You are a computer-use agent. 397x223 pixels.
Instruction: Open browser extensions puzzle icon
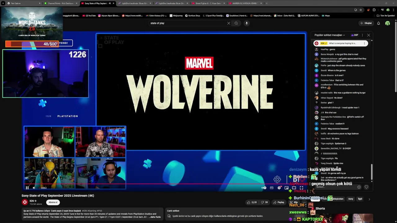tap(374, 10)
